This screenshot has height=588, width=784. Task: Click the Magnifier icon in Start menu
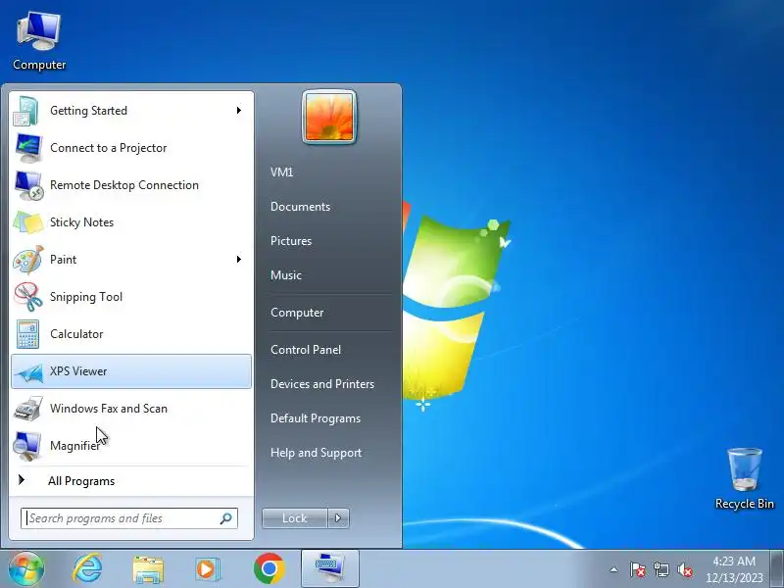[x=27, y=446]
